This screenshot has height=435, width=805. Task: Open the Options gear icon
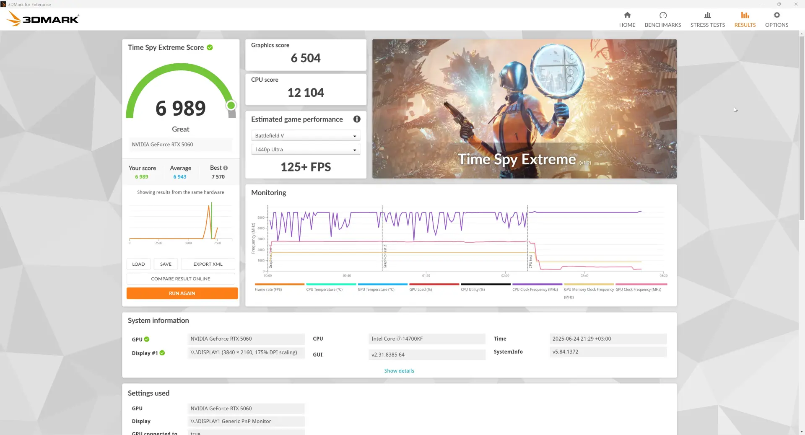click(x=777, y=15)
